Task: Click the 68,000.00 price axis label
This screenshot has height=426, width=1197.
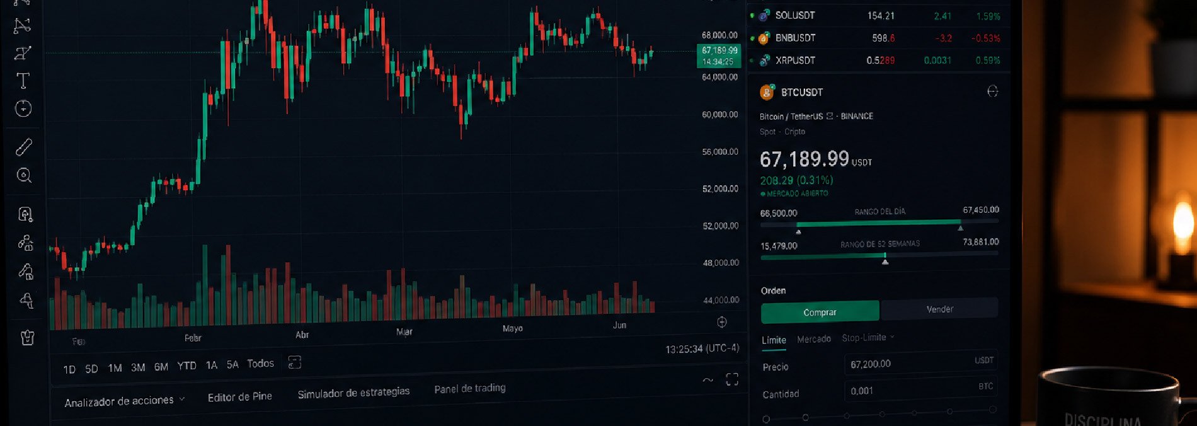Action: [x=719, y=35]
